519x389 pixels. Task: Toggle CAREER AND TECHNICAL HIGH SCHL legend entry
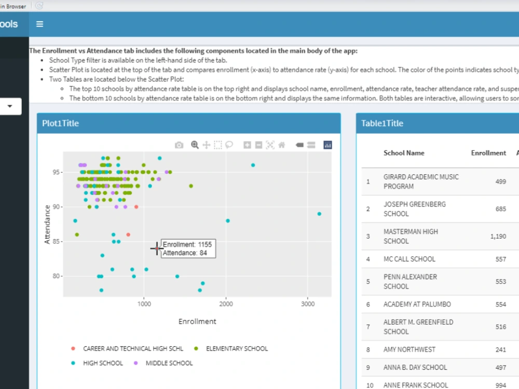tap(127, 349)
